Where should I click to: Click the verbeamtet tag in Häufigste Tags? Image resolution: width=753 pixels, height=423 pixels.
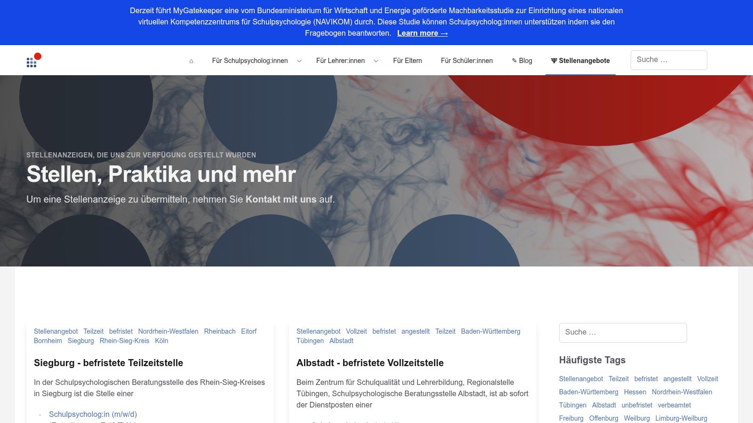click(674, 405)
